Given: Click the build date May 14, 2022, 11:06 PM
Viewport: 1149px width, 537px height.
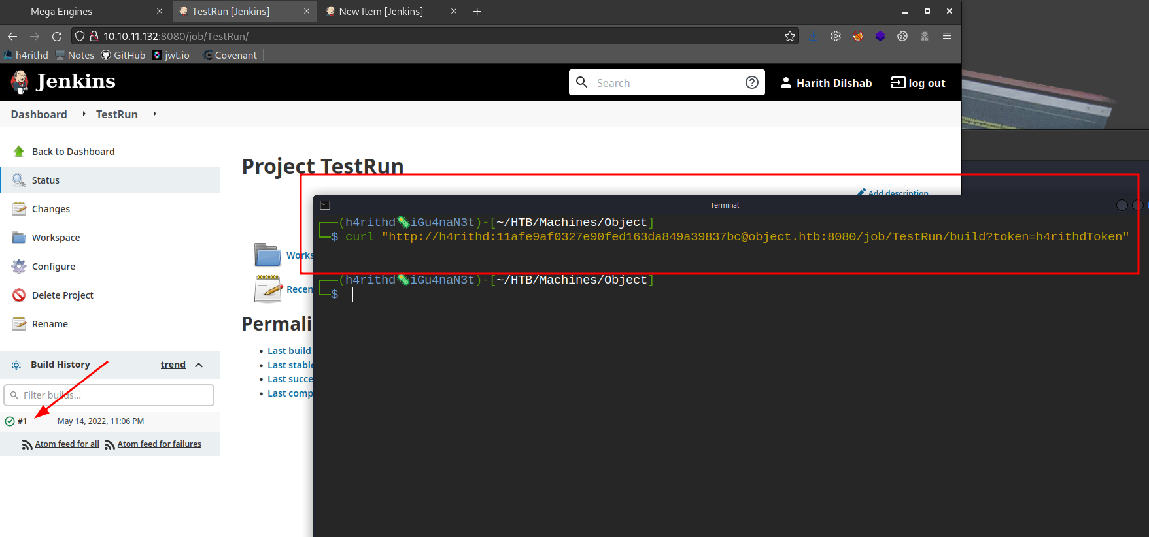Looking at the screenshot, I should click(x=101, y=421).
